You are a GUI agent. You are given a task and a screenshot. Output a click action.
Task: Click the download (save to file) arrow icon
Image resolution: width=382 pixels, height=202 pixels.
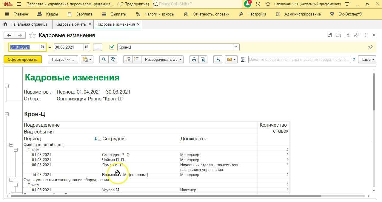(218, 59)
